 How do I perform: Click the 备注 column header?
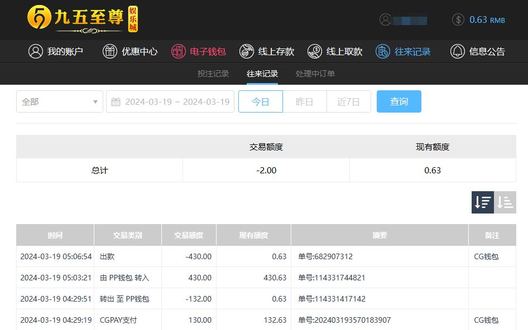pos(492,235)
